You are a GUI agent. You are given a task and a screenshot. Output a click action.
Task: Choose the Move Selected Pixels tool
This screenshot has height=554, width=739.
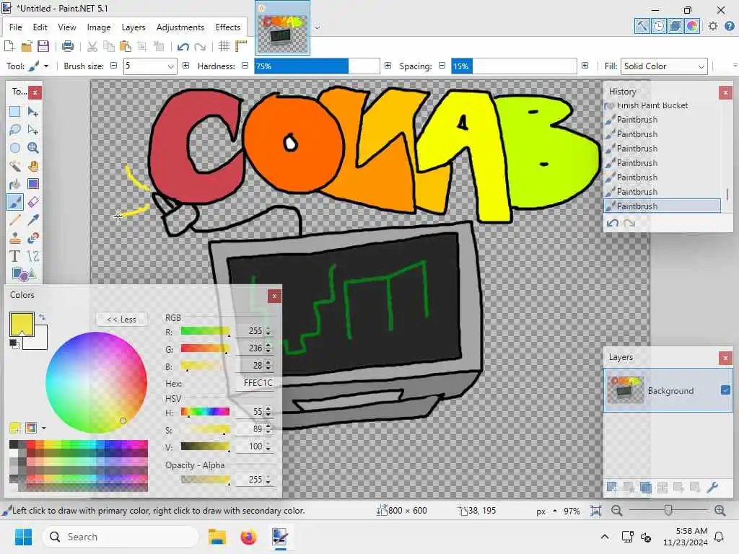click(x=33, y=112)
